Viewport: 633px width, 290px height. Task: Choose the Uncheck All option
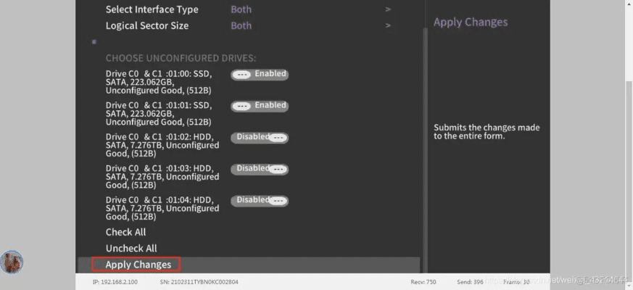click(131, 248)
